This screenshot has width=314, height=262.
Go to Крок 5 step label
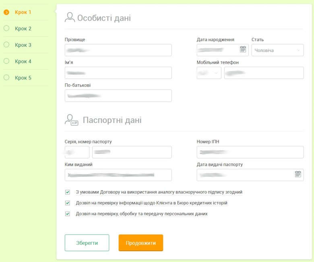click(x=23, y=78)
